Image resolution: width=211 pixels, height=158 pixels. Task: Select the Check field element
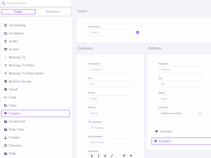click(13, 89)
